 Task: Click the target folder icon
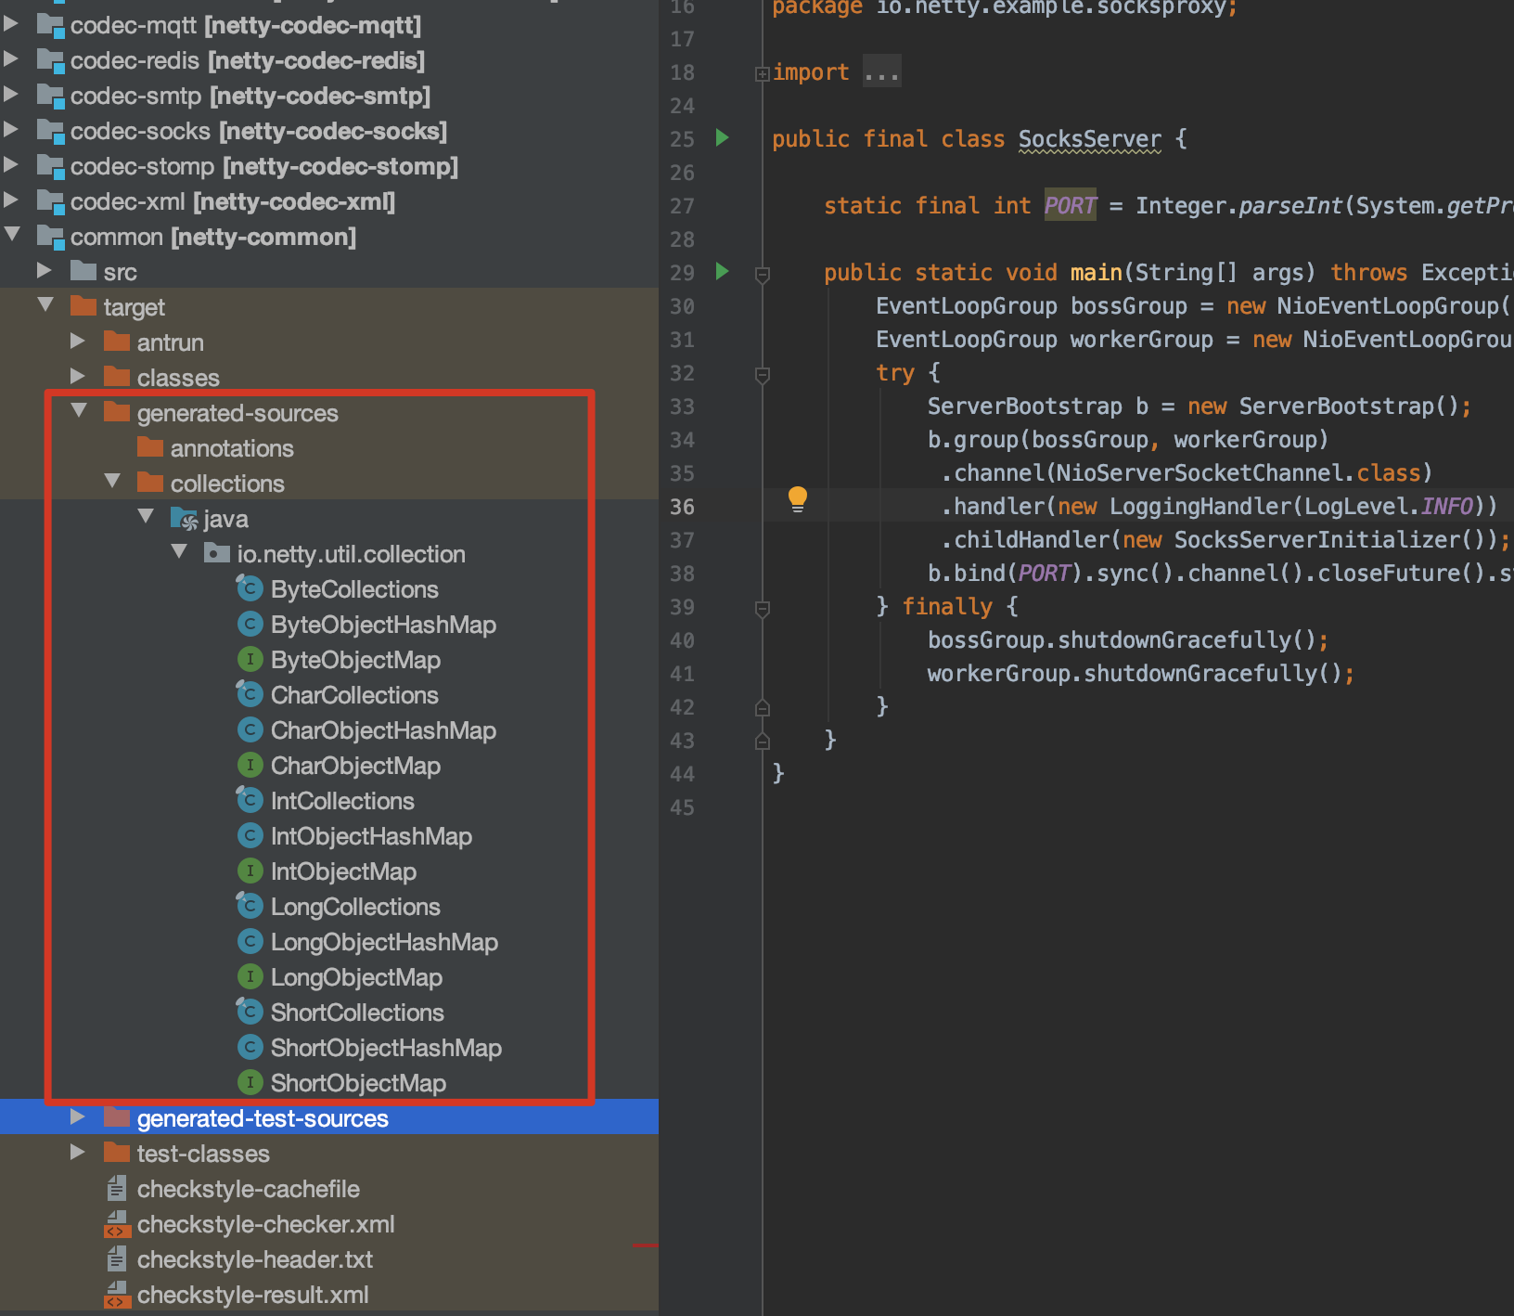83,305
